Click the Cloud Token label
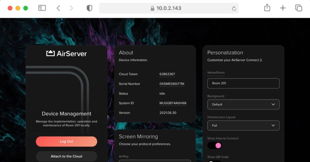 click(x=128, y=74)
